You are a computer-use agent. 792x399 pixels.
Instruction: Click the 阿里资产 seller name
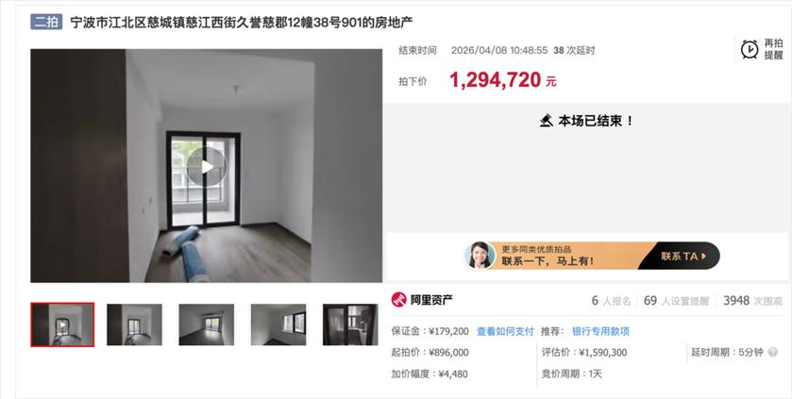(x=431, y=300)
